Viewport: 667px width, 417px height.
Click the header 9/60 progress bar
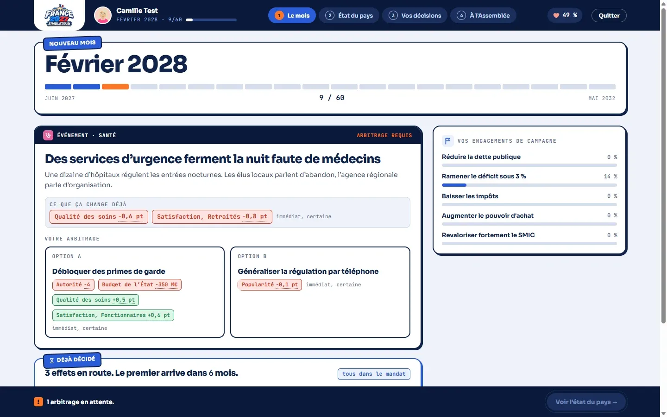(211, 20)
